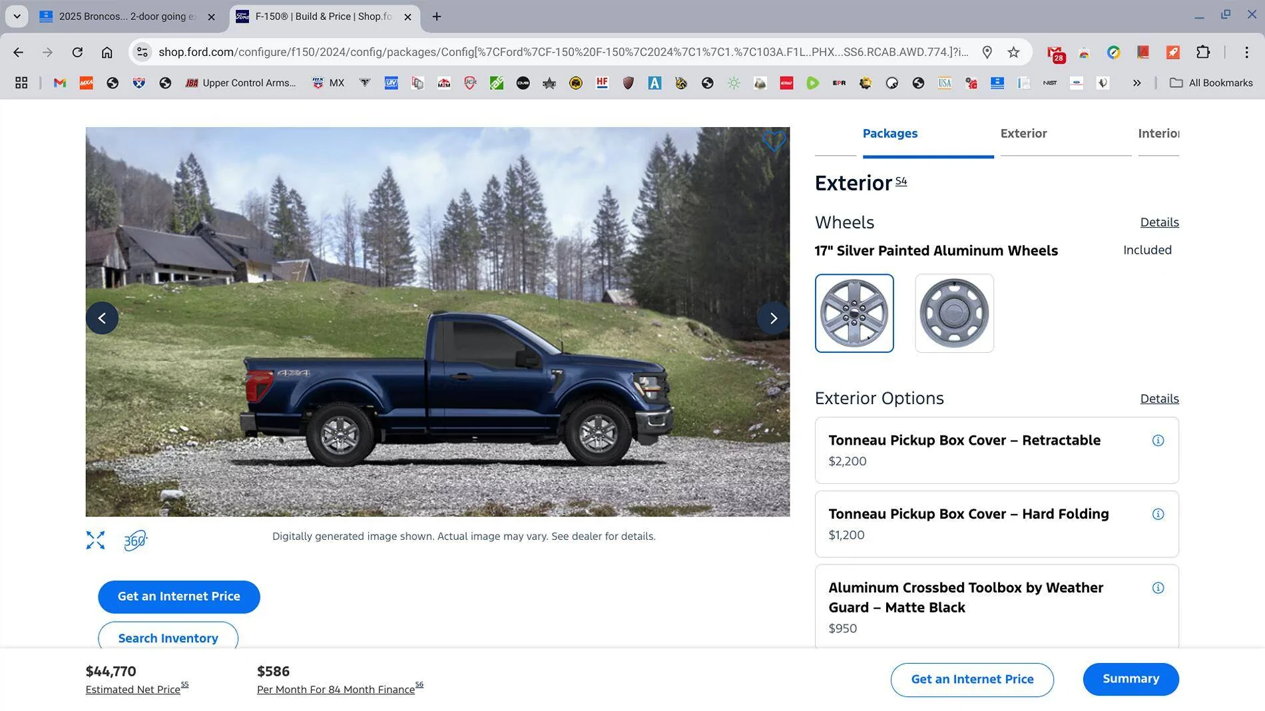Open the Chrome extensions puzzle menu
Screen dimensions: 1265x711
(1202, 53)
